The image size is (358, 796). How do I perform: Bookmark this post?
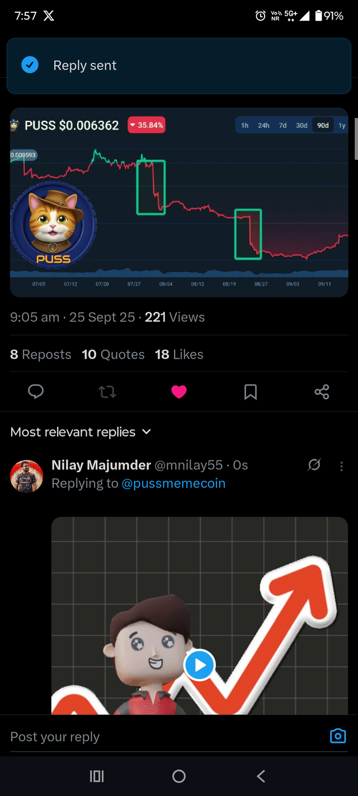[x=251, y=392]
